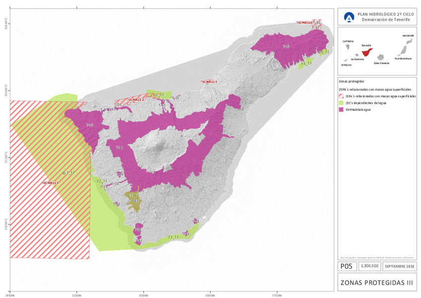Image resolution: width=421 pixels, height=298 pixels.
Task: Click the 70ZP05111 hatched zone label
Action: point(50,183)
